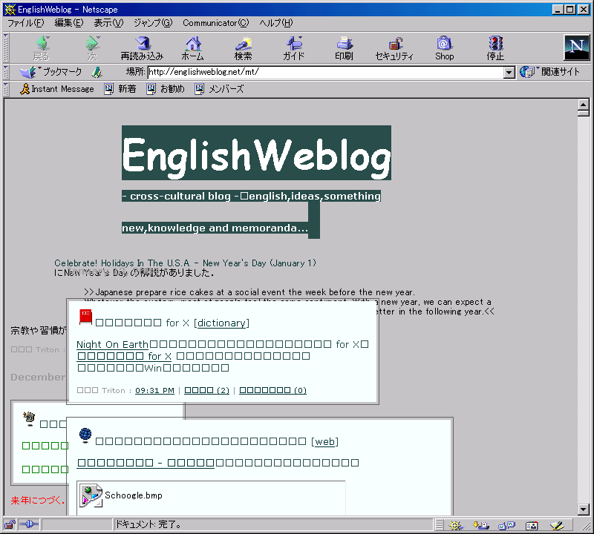Collapse the location toolbar using its grip handle
Screen dimensions: 594x534
coord(6,72)
